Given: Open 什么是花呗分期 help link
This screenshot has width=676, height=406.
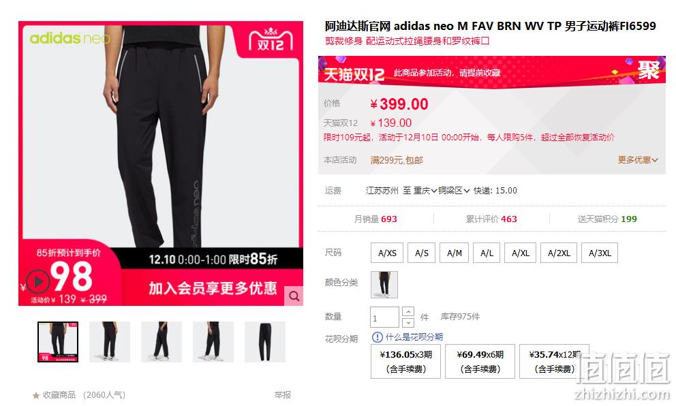Looking at the screenshot, I should click(x=414, y=337).
